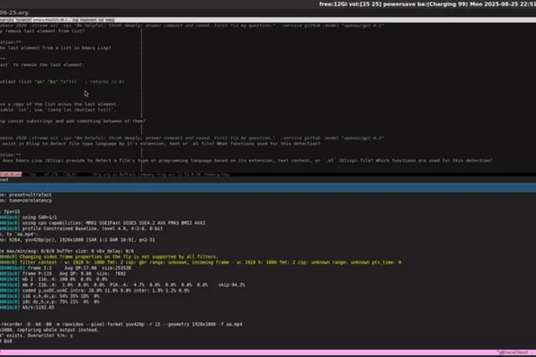Click the butlast (list "as" "bs" "c") code line
This screenshot has width=536, height=357.
[x=38, y=81]
